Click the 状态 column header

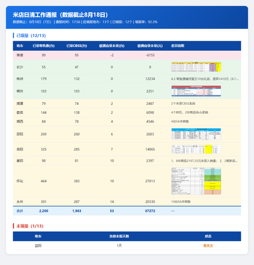tap(208, 236)
